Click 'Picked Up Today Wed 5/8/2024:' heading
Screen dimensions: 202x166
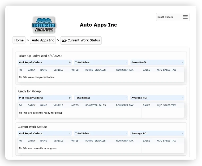[x=40, y=56]
